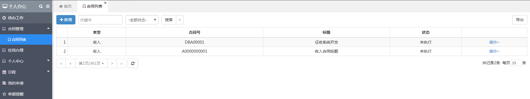Focus the 关键字 keyword input field
530x99 pixels.
click(x=101, y=20)
